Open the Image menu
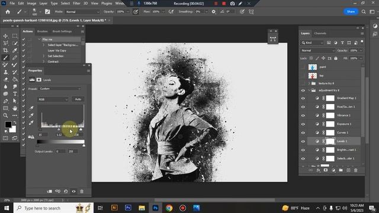This screenshot has height=213, width=379. pos(31,4)
